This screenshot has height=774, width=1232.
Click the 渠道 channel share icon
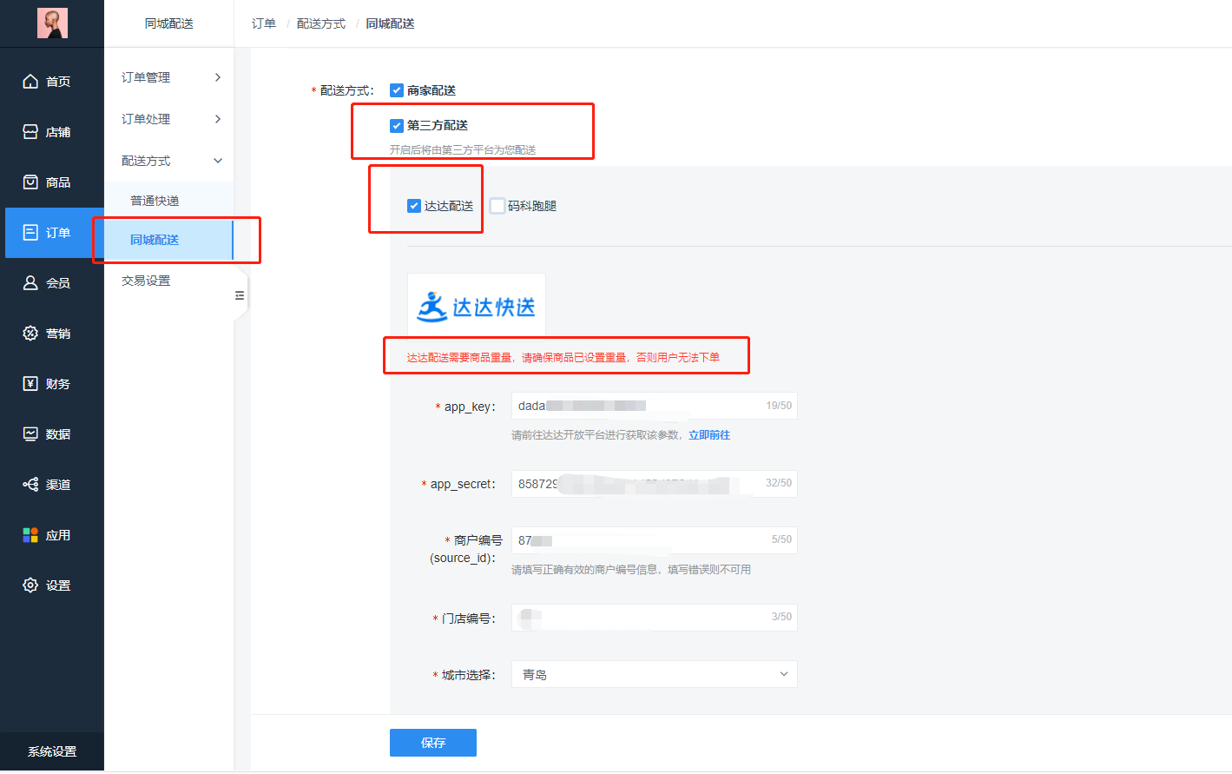pyautogui.click(x=30, y=485)
